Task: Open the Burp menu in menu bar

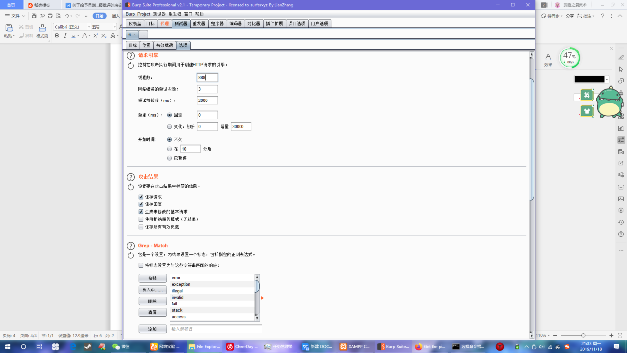Action: click(130, 14)
